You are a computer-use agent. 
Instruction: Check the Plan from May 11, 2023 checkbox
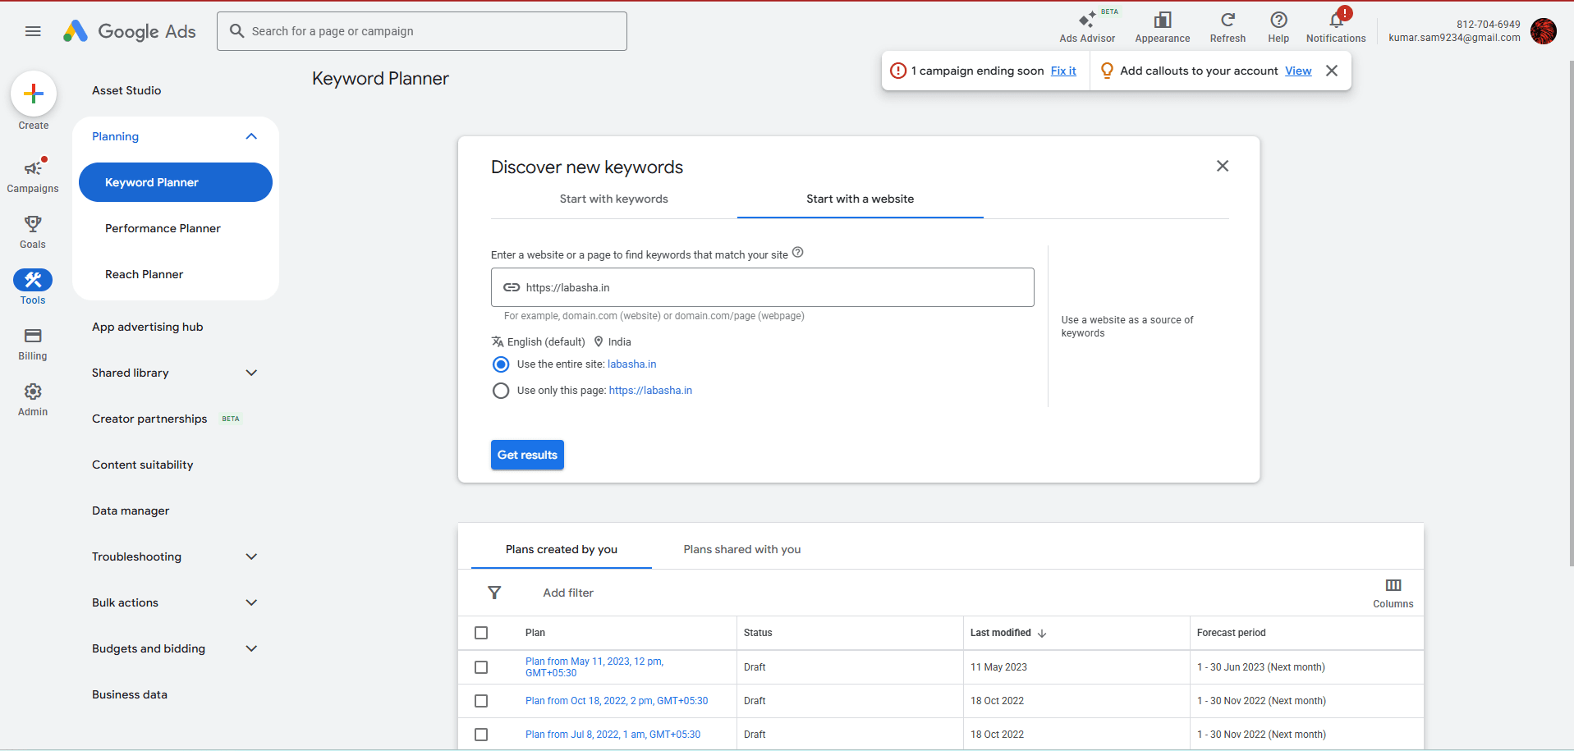[x=481, y=666]
